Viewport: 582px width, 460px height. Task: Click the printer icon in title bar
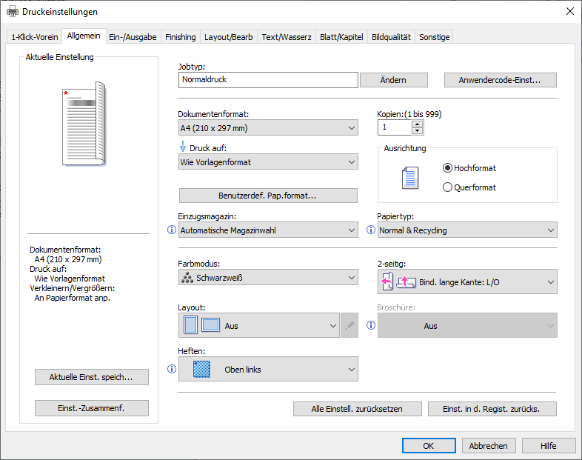[13, 12]
